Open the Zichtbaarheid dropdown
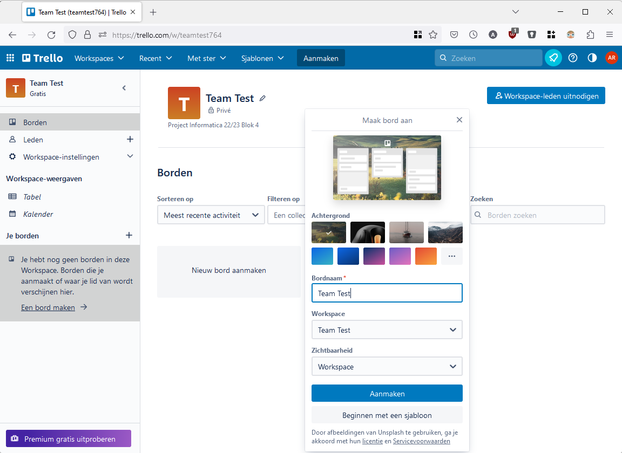Viewport: 622px width, 453px height. tap(387, 367)
